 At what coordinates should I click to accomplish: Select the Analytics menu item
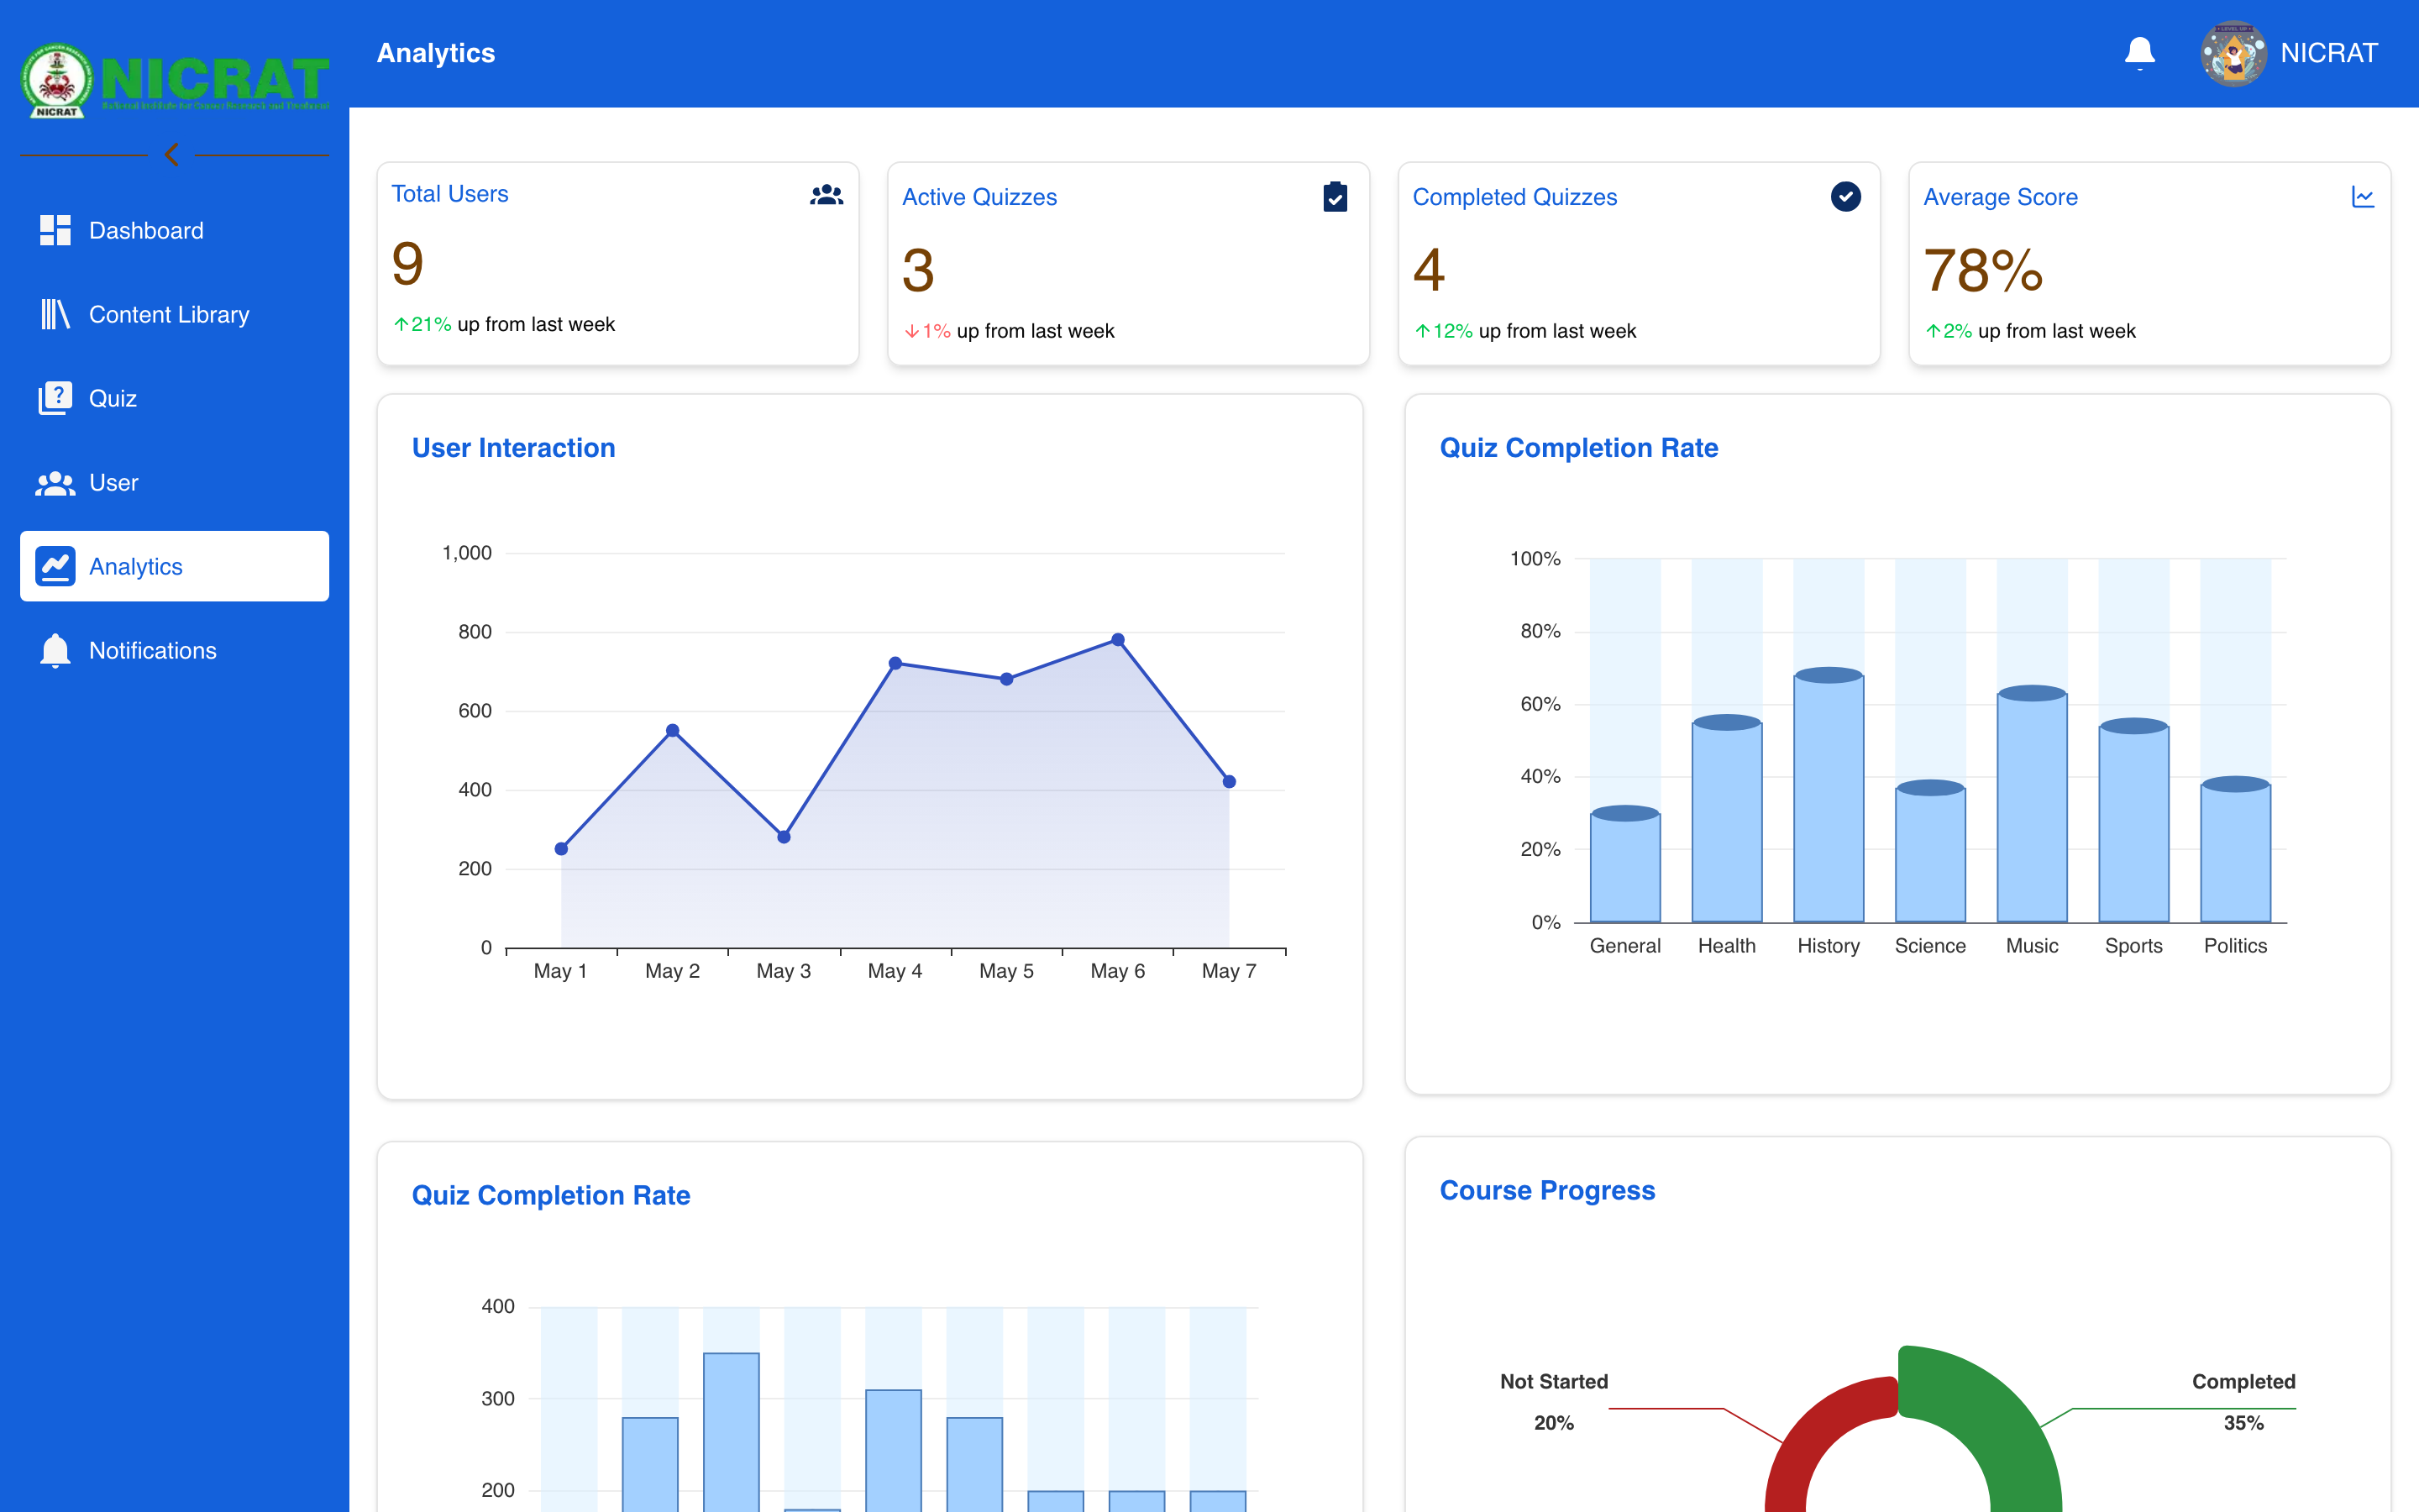[x=174, y=566]
